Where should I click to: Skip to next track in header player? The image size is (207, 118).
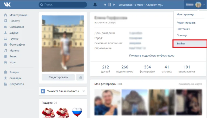click(x=114, y=5)
